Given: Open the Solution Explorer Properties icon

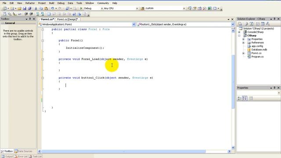Looking at the screenshot, I should point(240,24).
